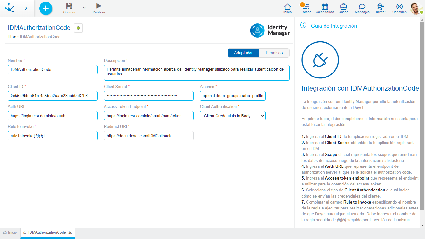Screen dimensions: 425x239
Task: Toggle the green status indicator button
Action: point(78,28)
